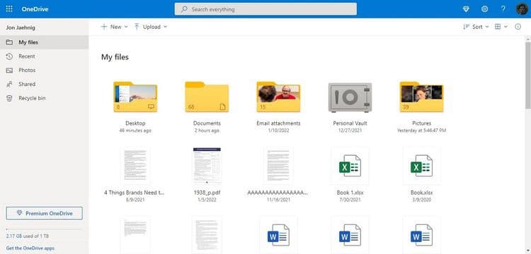
Task: Click in the Search everything field
Action: point(265,9)
